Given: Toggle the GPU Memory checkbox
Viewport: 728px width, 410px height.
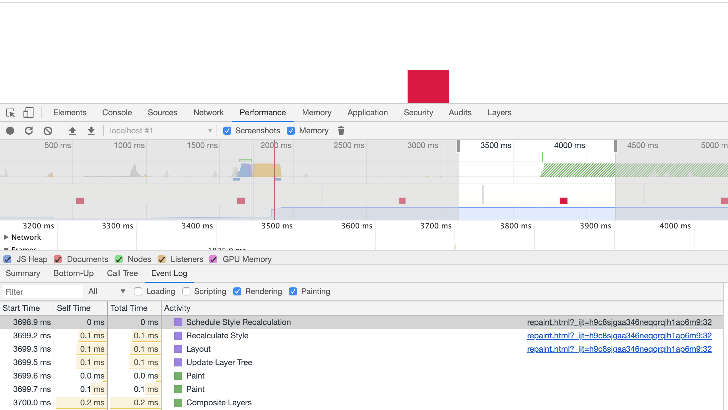Looking at the screenshot, I should click(213, 259).
